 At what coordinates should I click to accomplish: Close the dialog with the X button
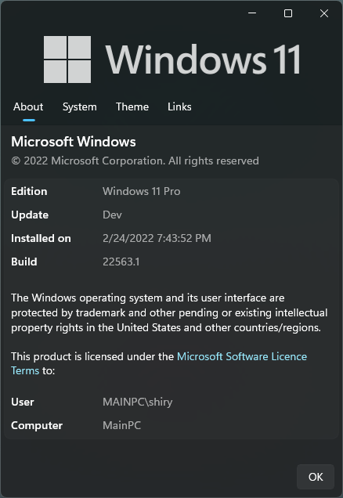[324, 13]
